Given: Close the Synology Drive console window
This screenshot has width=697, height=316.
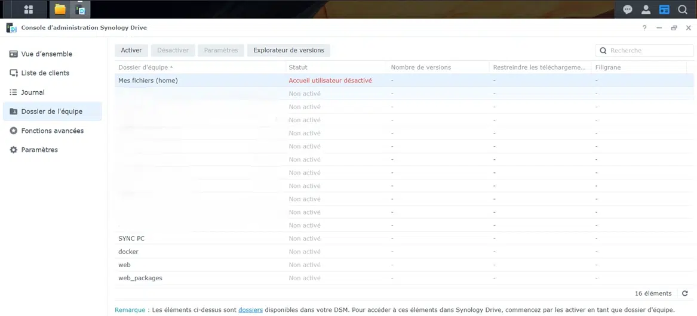Looking at the screenshot, I should (688, 27).
